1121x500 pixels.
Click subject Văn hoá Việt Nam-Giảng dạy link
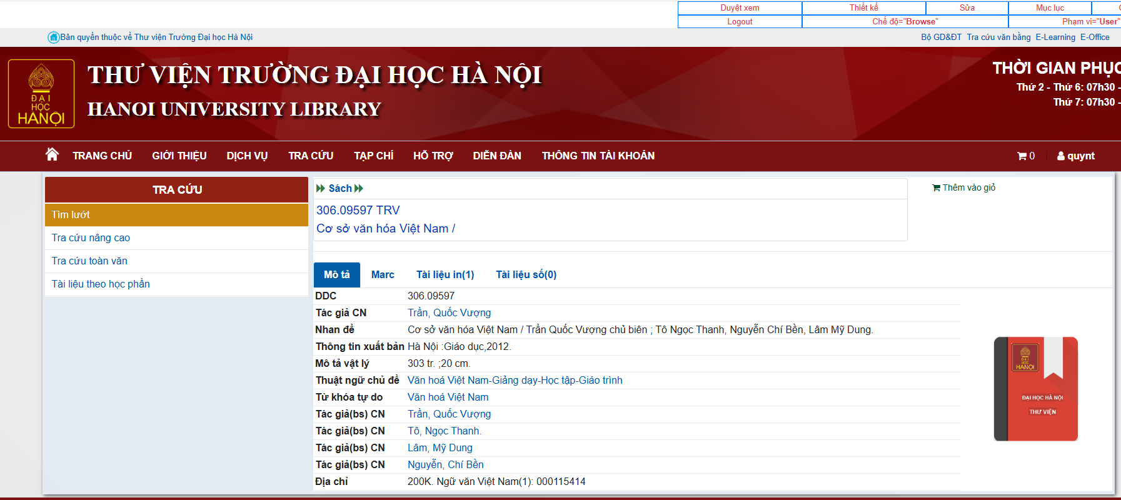(515, 381)
